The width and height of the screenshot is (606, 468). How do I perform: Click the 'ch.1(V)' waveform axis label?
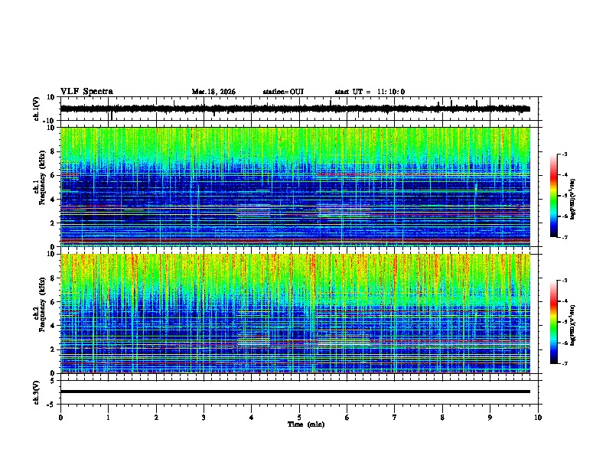(x=37, y=109)
